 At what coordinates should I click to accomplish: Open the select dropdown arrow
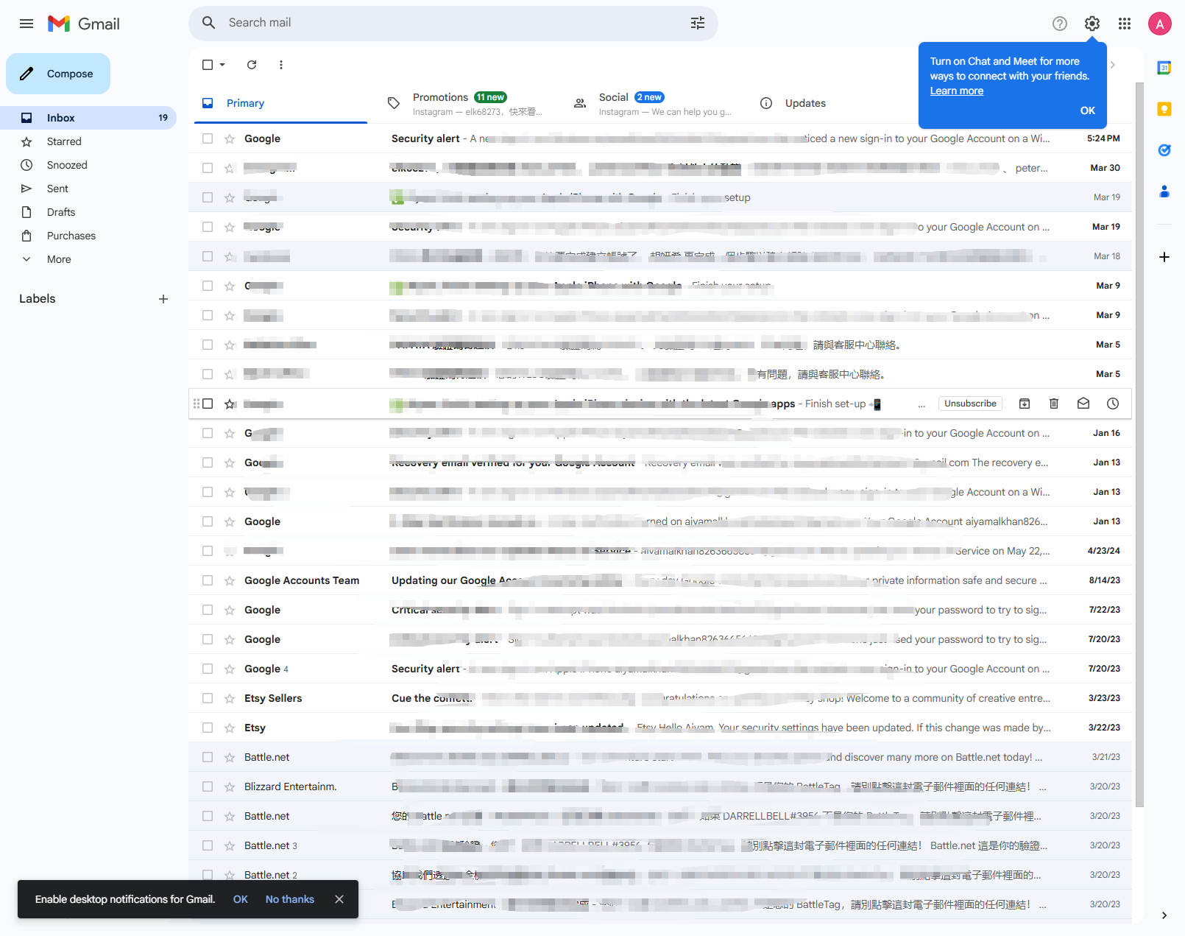(x=222, y=65)
